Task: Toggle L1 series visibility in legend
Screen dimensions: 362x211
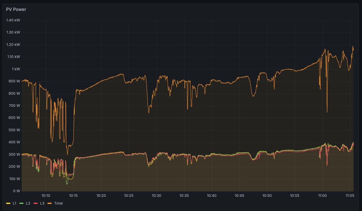Action: 14,203
